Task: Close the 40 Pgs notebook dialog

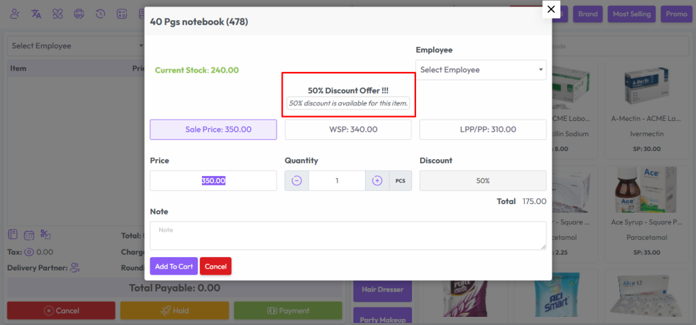Action: point(551,10)
